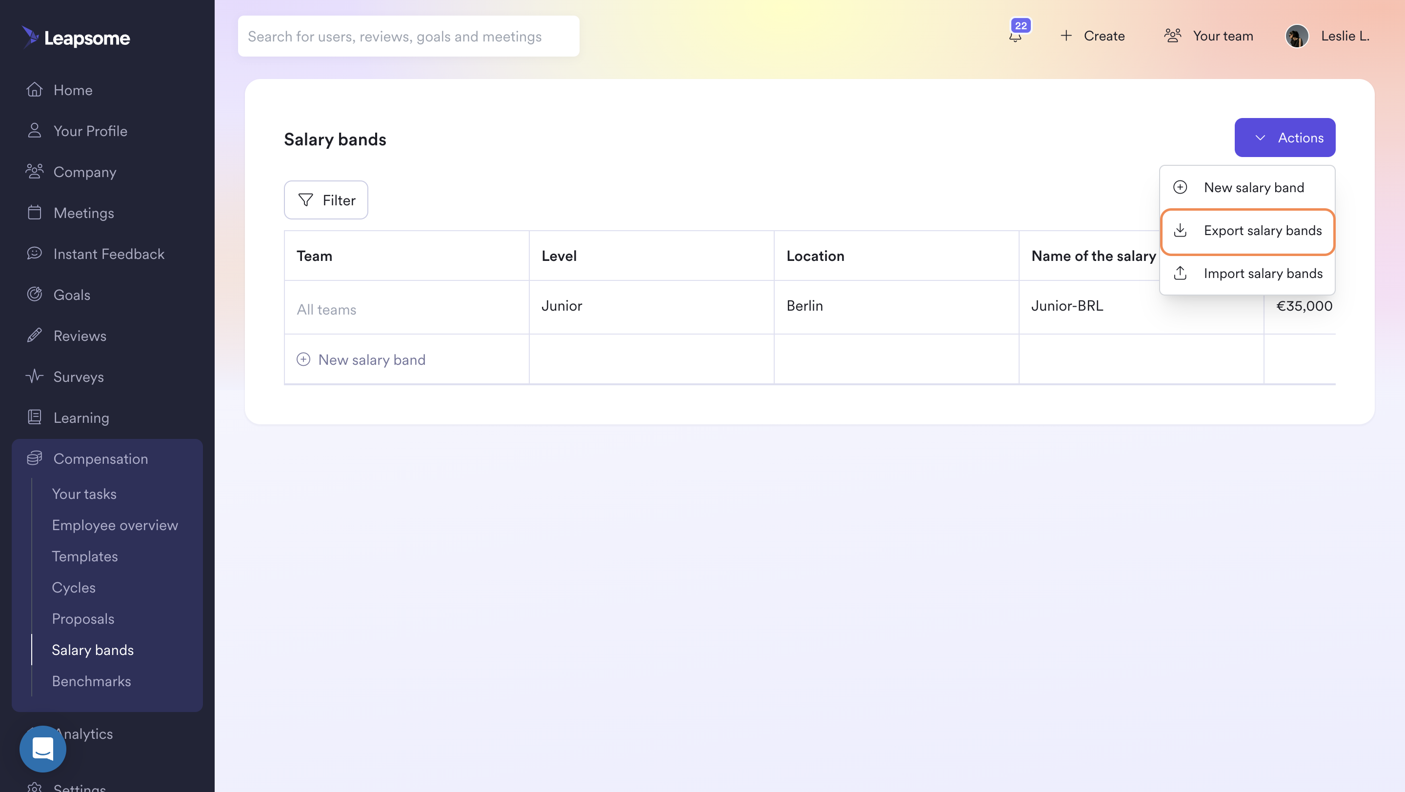Viewport: 1405px width, 792px height.
Task: Click the Junior level cell
Action: tap(651, 307)
